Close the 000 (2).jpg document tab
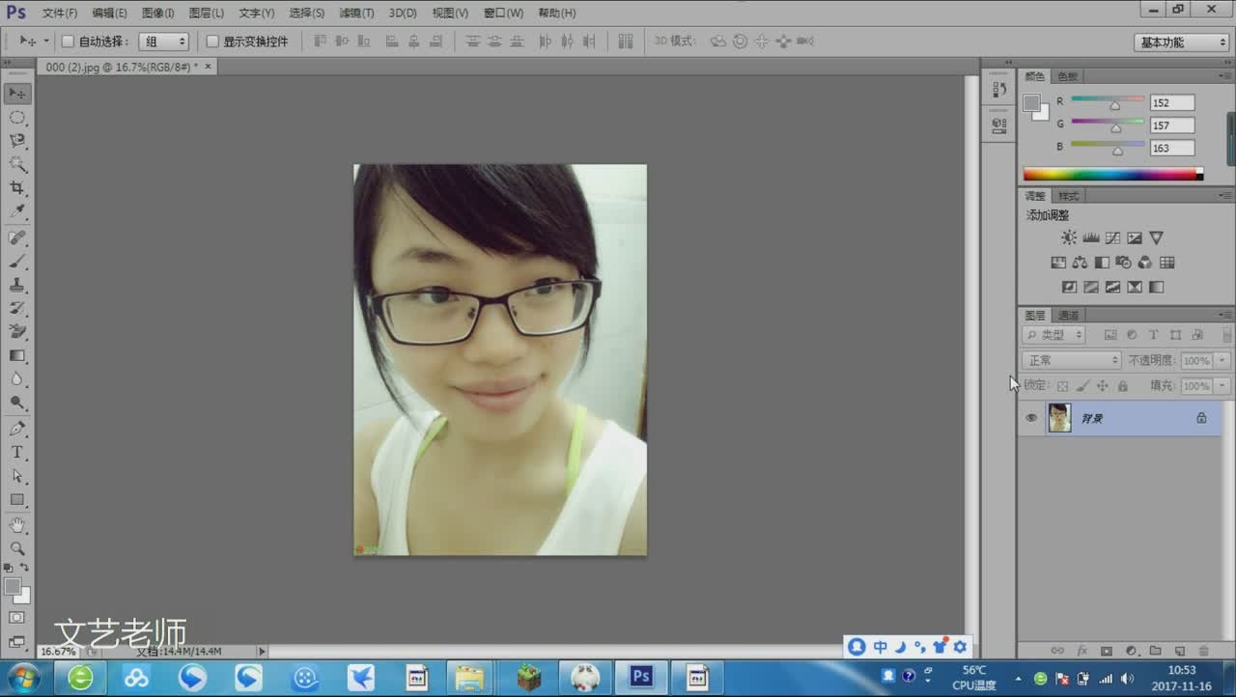 (x=208, y=67)
